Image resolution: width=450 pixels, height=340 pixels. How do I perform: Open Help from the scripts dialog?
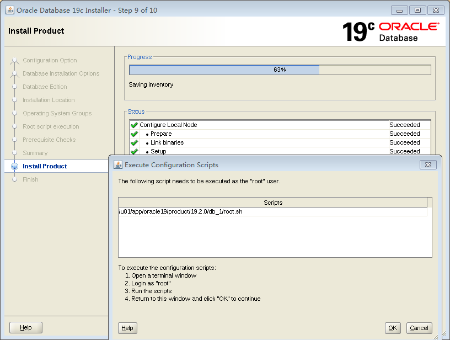(127, 328)
